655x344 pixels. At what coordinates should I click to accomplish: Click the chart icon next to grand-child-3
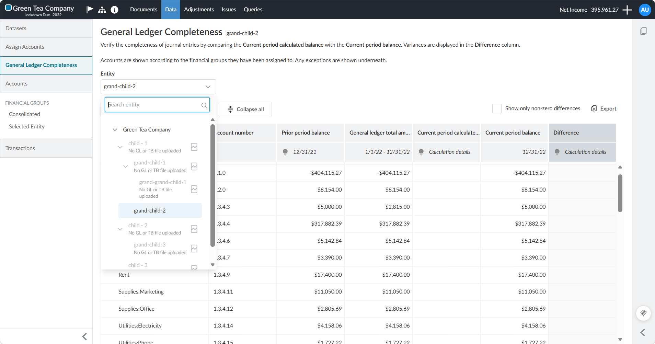coord(194,249)
